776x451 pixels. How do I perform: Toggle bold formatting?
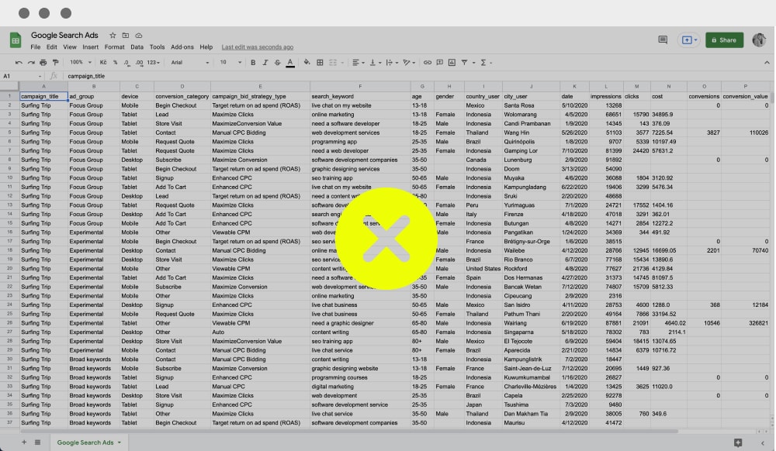pyautogui.click(x=253, y=63)
